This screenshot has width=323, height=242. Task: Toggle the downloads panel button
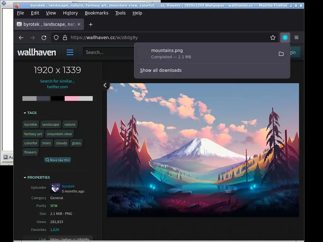pos(285,37)
